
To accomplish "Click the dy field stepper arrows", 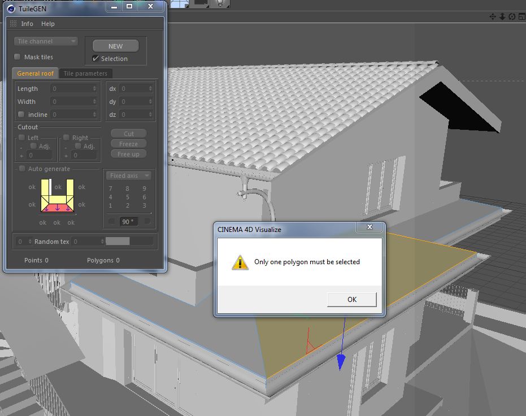I will click(150, 101).
